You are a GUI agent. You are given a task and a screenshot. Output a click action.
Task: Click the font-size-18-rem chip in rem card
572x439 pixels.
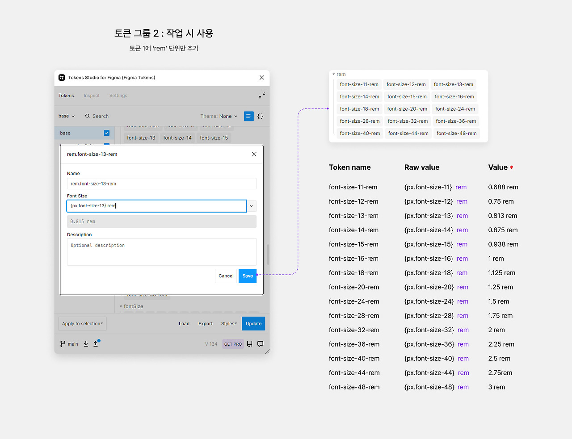click(x=359, y=109)
